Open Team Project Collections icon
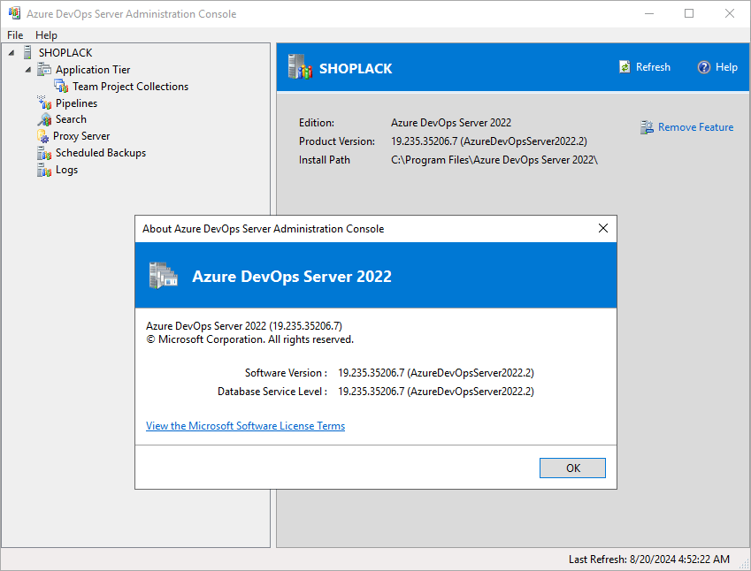The height and width of the screenshot is (571, 751). [61, 86]
